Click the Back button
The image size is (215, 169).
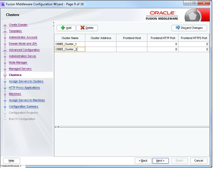pos(143,161)
